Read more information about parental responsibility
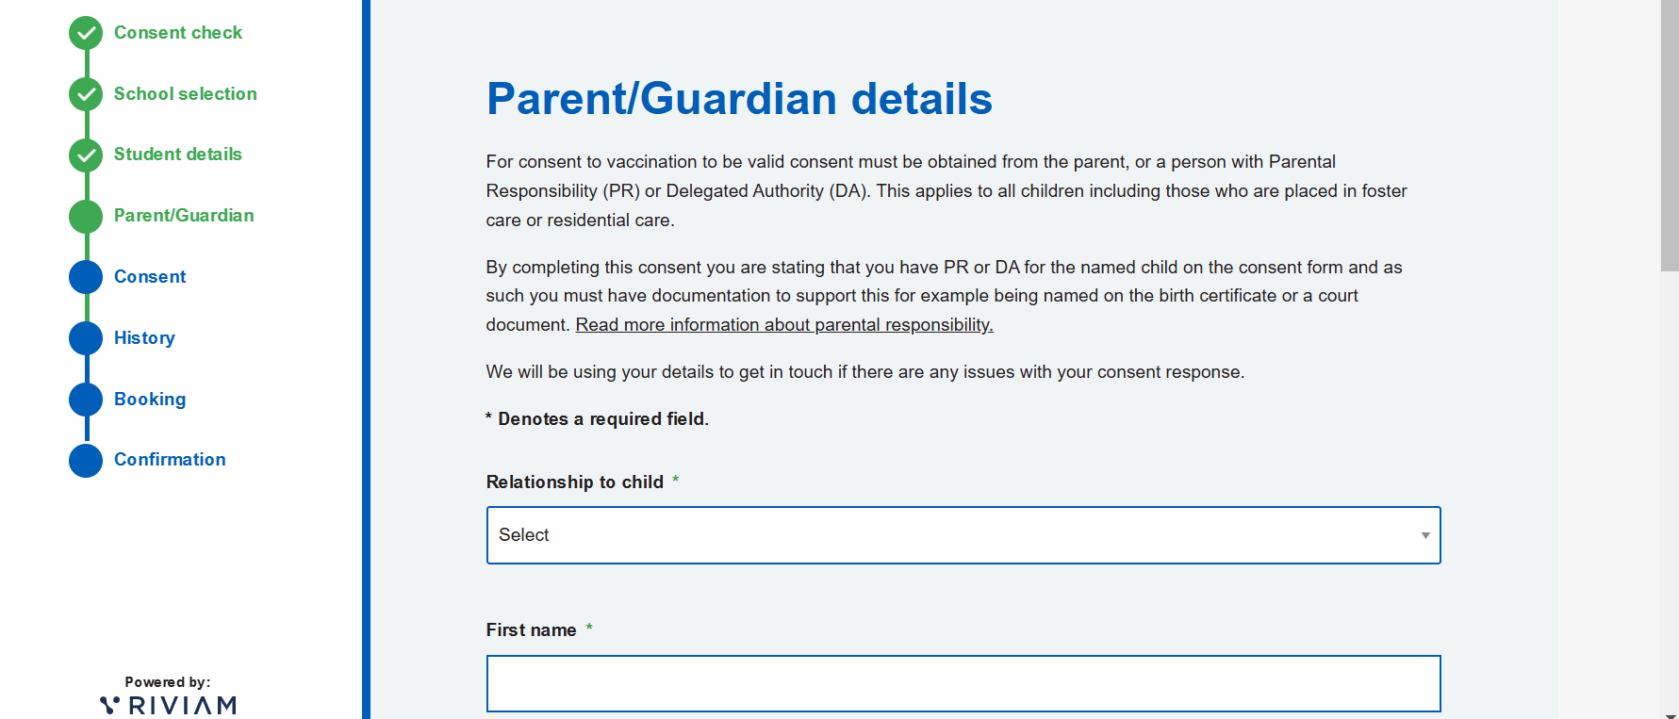 (784, 325)
